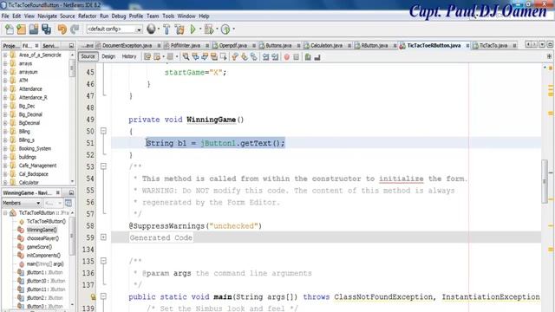
Task: Collapse the Javadoc fold at line 53
Action: 103,166
